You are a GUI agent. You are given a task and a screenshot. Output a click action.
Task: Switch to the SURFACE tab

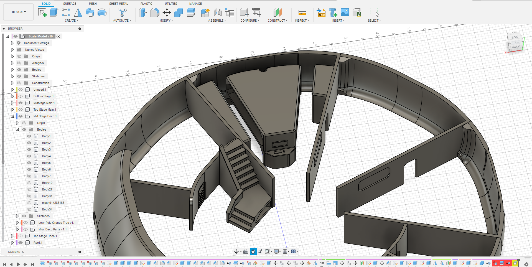[70, 4]
